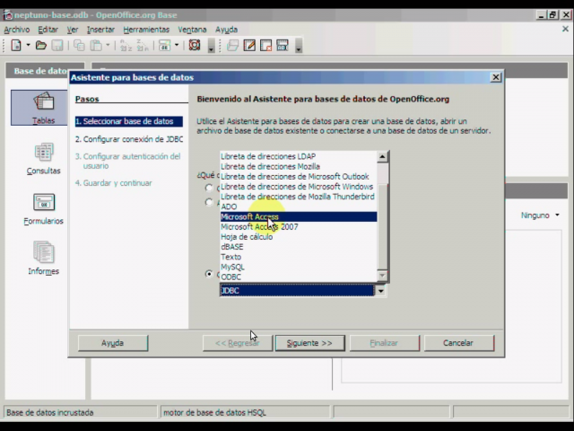Click the Ayuda button in wizard
Screen dimensions: 574x431
(x=113, y=343)
